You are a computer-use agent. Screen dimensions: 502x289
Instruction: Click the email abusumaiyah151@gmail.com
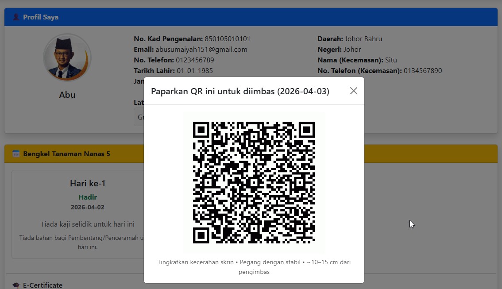click(x=201, y=49)
